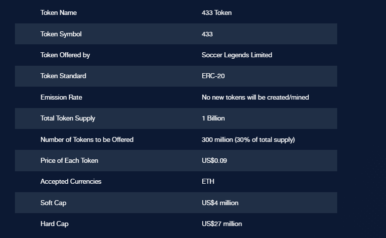Click the Emission Rate label
Image resolution: width=386 pixels, height=238 pixels.
point(61,98)
